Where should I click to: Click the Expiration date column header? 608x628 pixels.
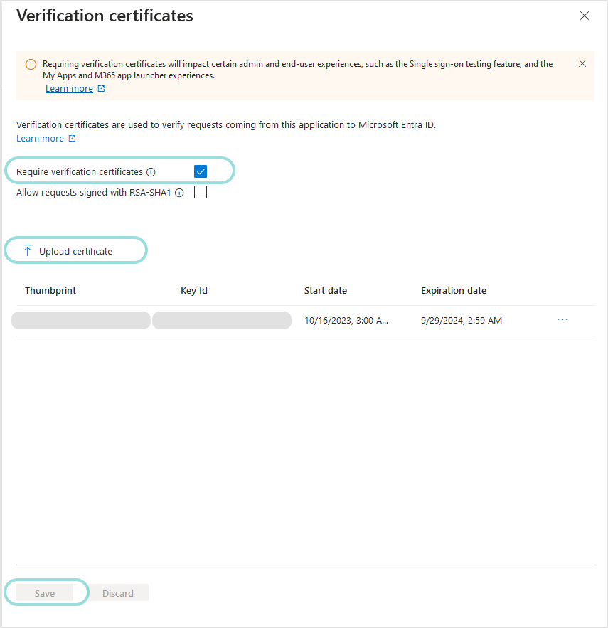(454, 290)
